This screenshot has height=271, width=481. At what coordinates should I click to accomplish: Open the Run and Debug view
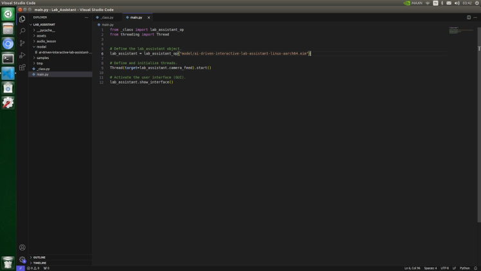(x=23, y=55)
